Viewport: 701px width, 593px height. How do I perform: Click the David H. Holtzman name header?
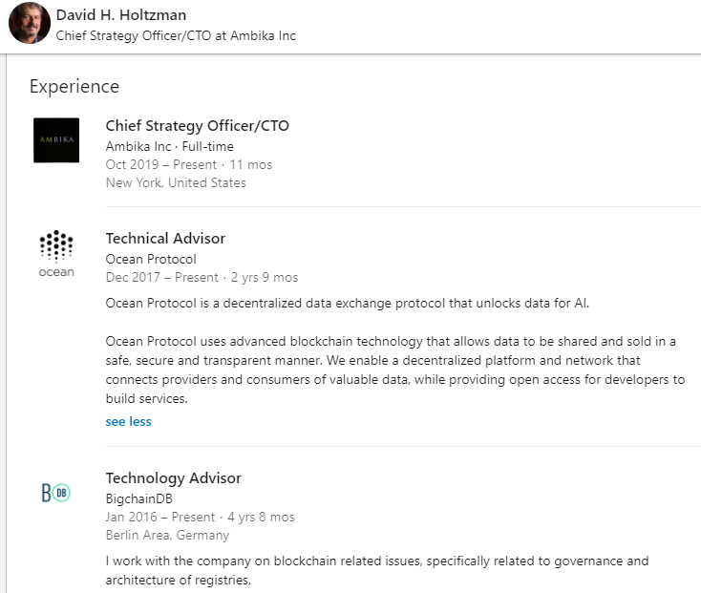[x=121, y=15]
